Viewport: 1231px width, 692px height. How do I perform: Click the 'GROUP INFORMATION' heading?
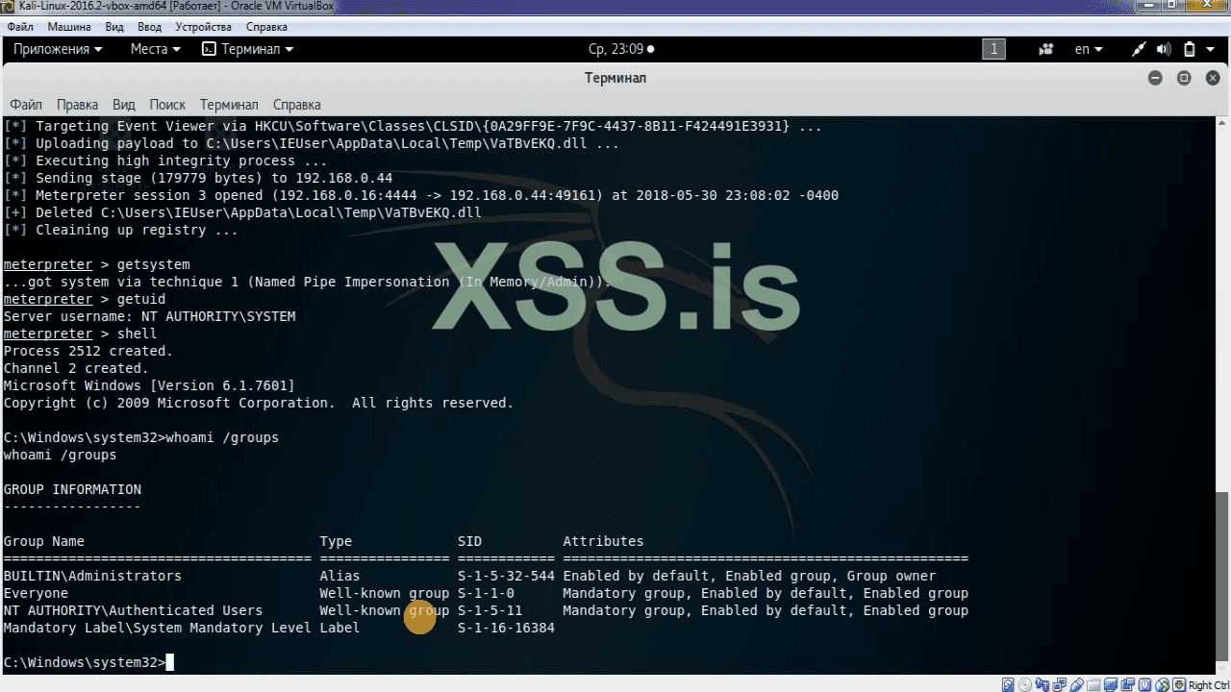(72, 489)
